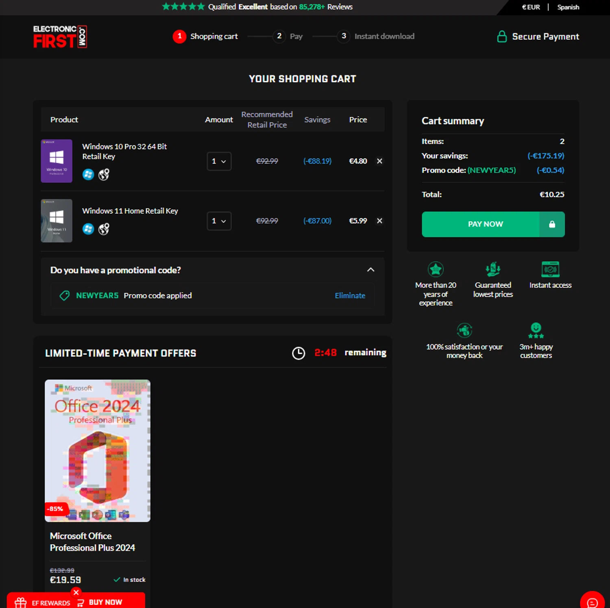Image resolution: width=610 pixels, height=608 pixels.
Task: Click the Guaranteed lowest prices icon
Action: coord(493,269)
